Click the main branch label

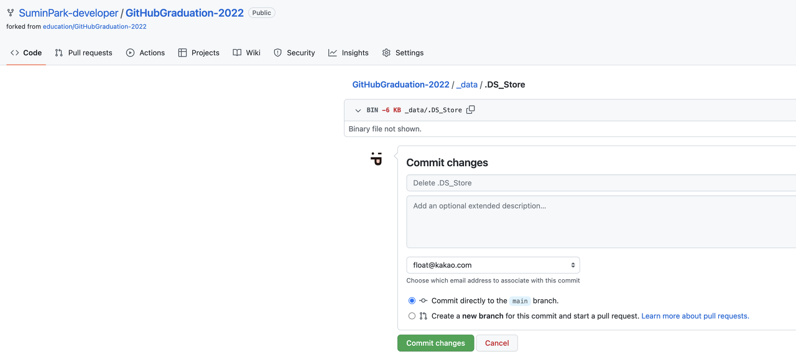tap(521, 301)
